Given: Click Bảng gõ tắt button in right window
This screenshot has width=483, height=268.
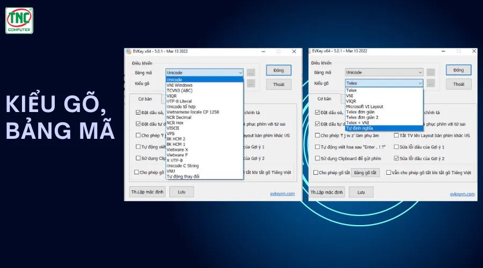Looking at the screenshot, I should pyautogui.click(x=365, y=173).
